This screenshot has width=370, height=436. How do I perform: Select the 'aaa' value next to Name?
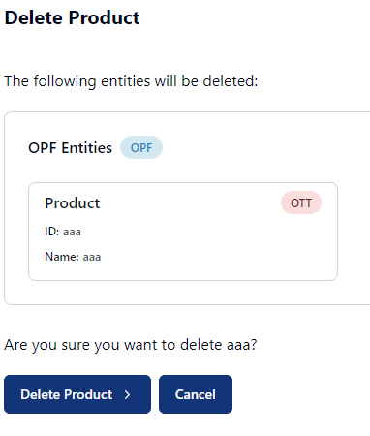[92, 257]
